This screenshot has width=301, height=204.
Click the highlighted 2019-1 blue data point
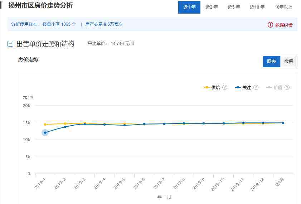[x=45, y=133]
